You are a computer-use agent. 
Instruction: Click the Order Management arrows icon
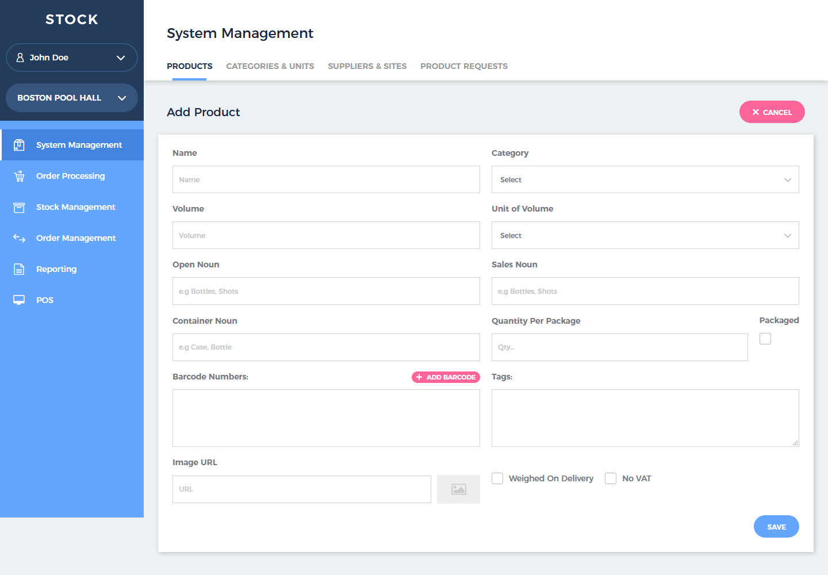click(x=19, y=238)
